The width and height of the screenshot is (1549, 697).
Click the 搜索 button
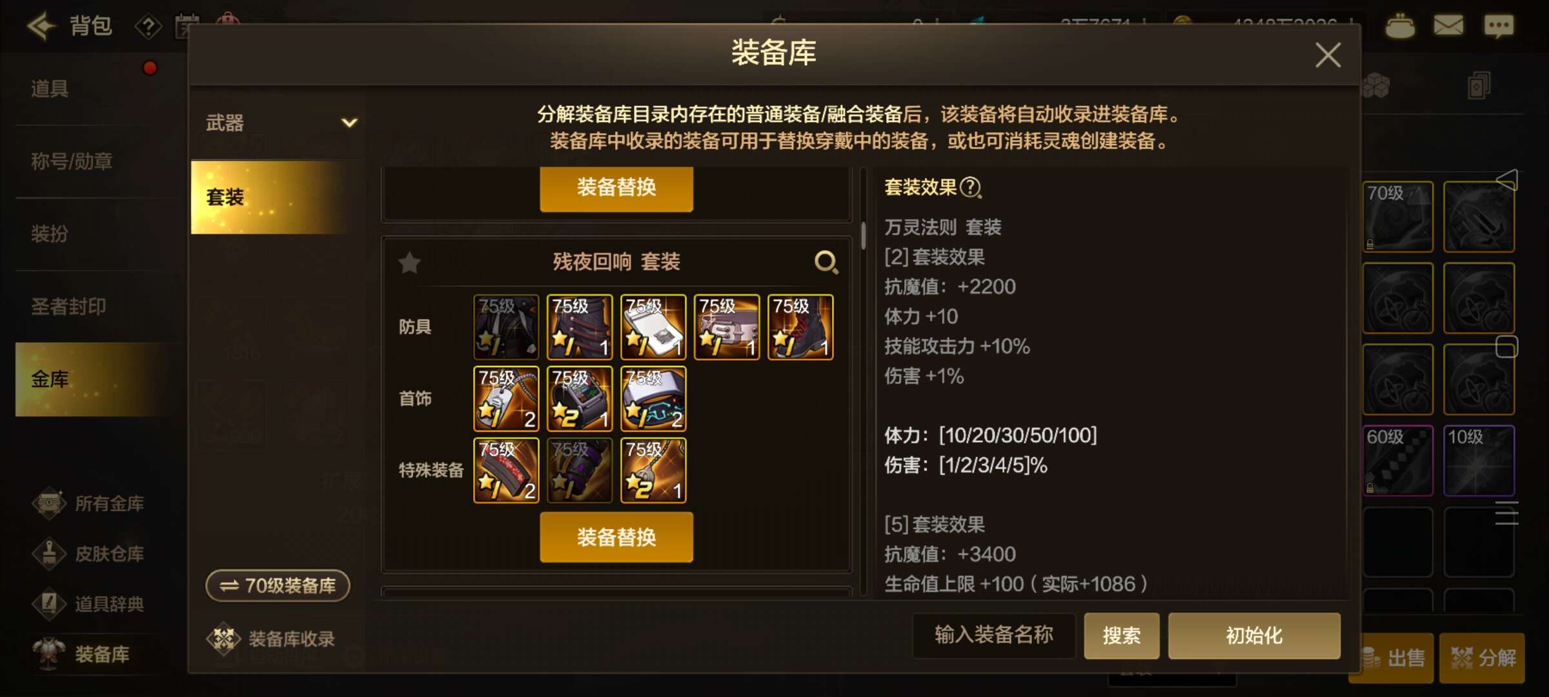tap(1121, 636)
